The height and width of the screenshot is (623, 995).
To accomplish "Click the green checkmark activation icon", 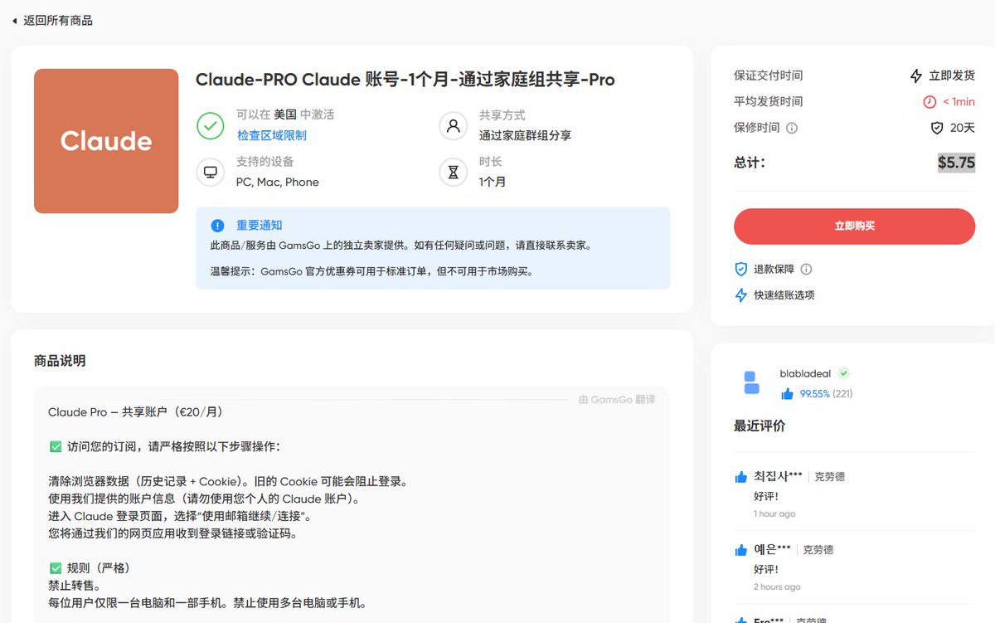I will (x=211, y=126).
